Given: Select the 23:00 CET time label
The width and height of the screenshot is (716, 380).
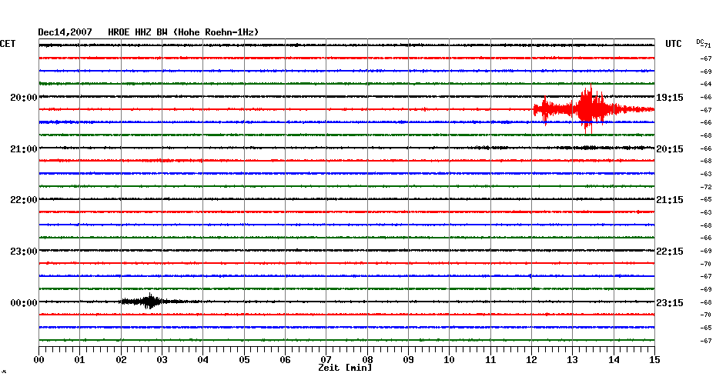Looking at the screenshot, I should (x=24, y=252).
